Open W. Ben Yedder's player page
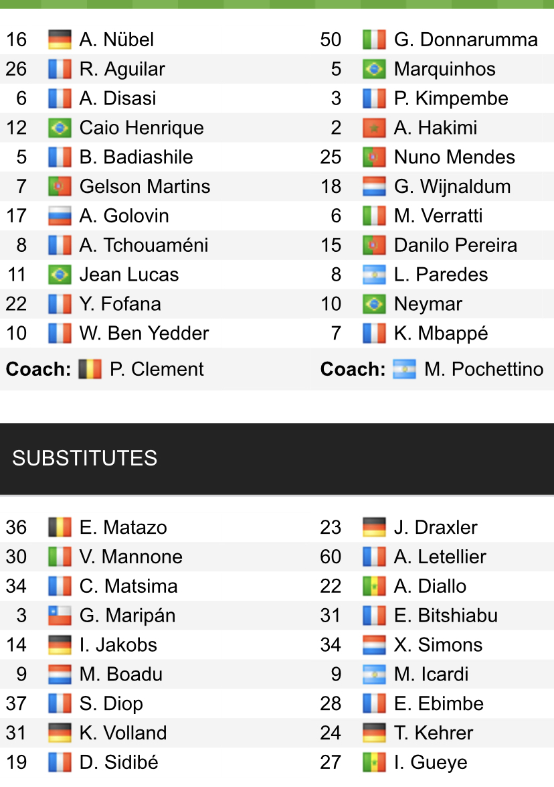Image resolution: width=554 pixels, height=787 pixels. (144, 334)
